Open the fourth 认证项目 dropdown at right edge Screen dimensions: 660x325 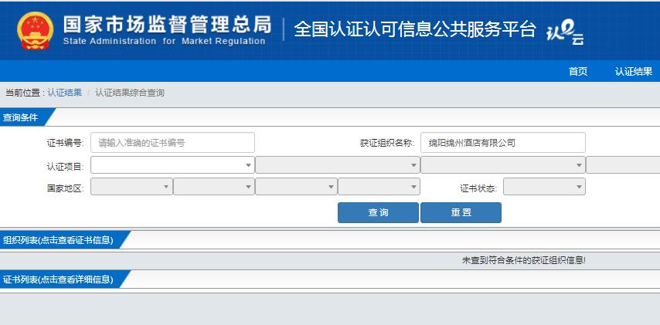point(623,164)
